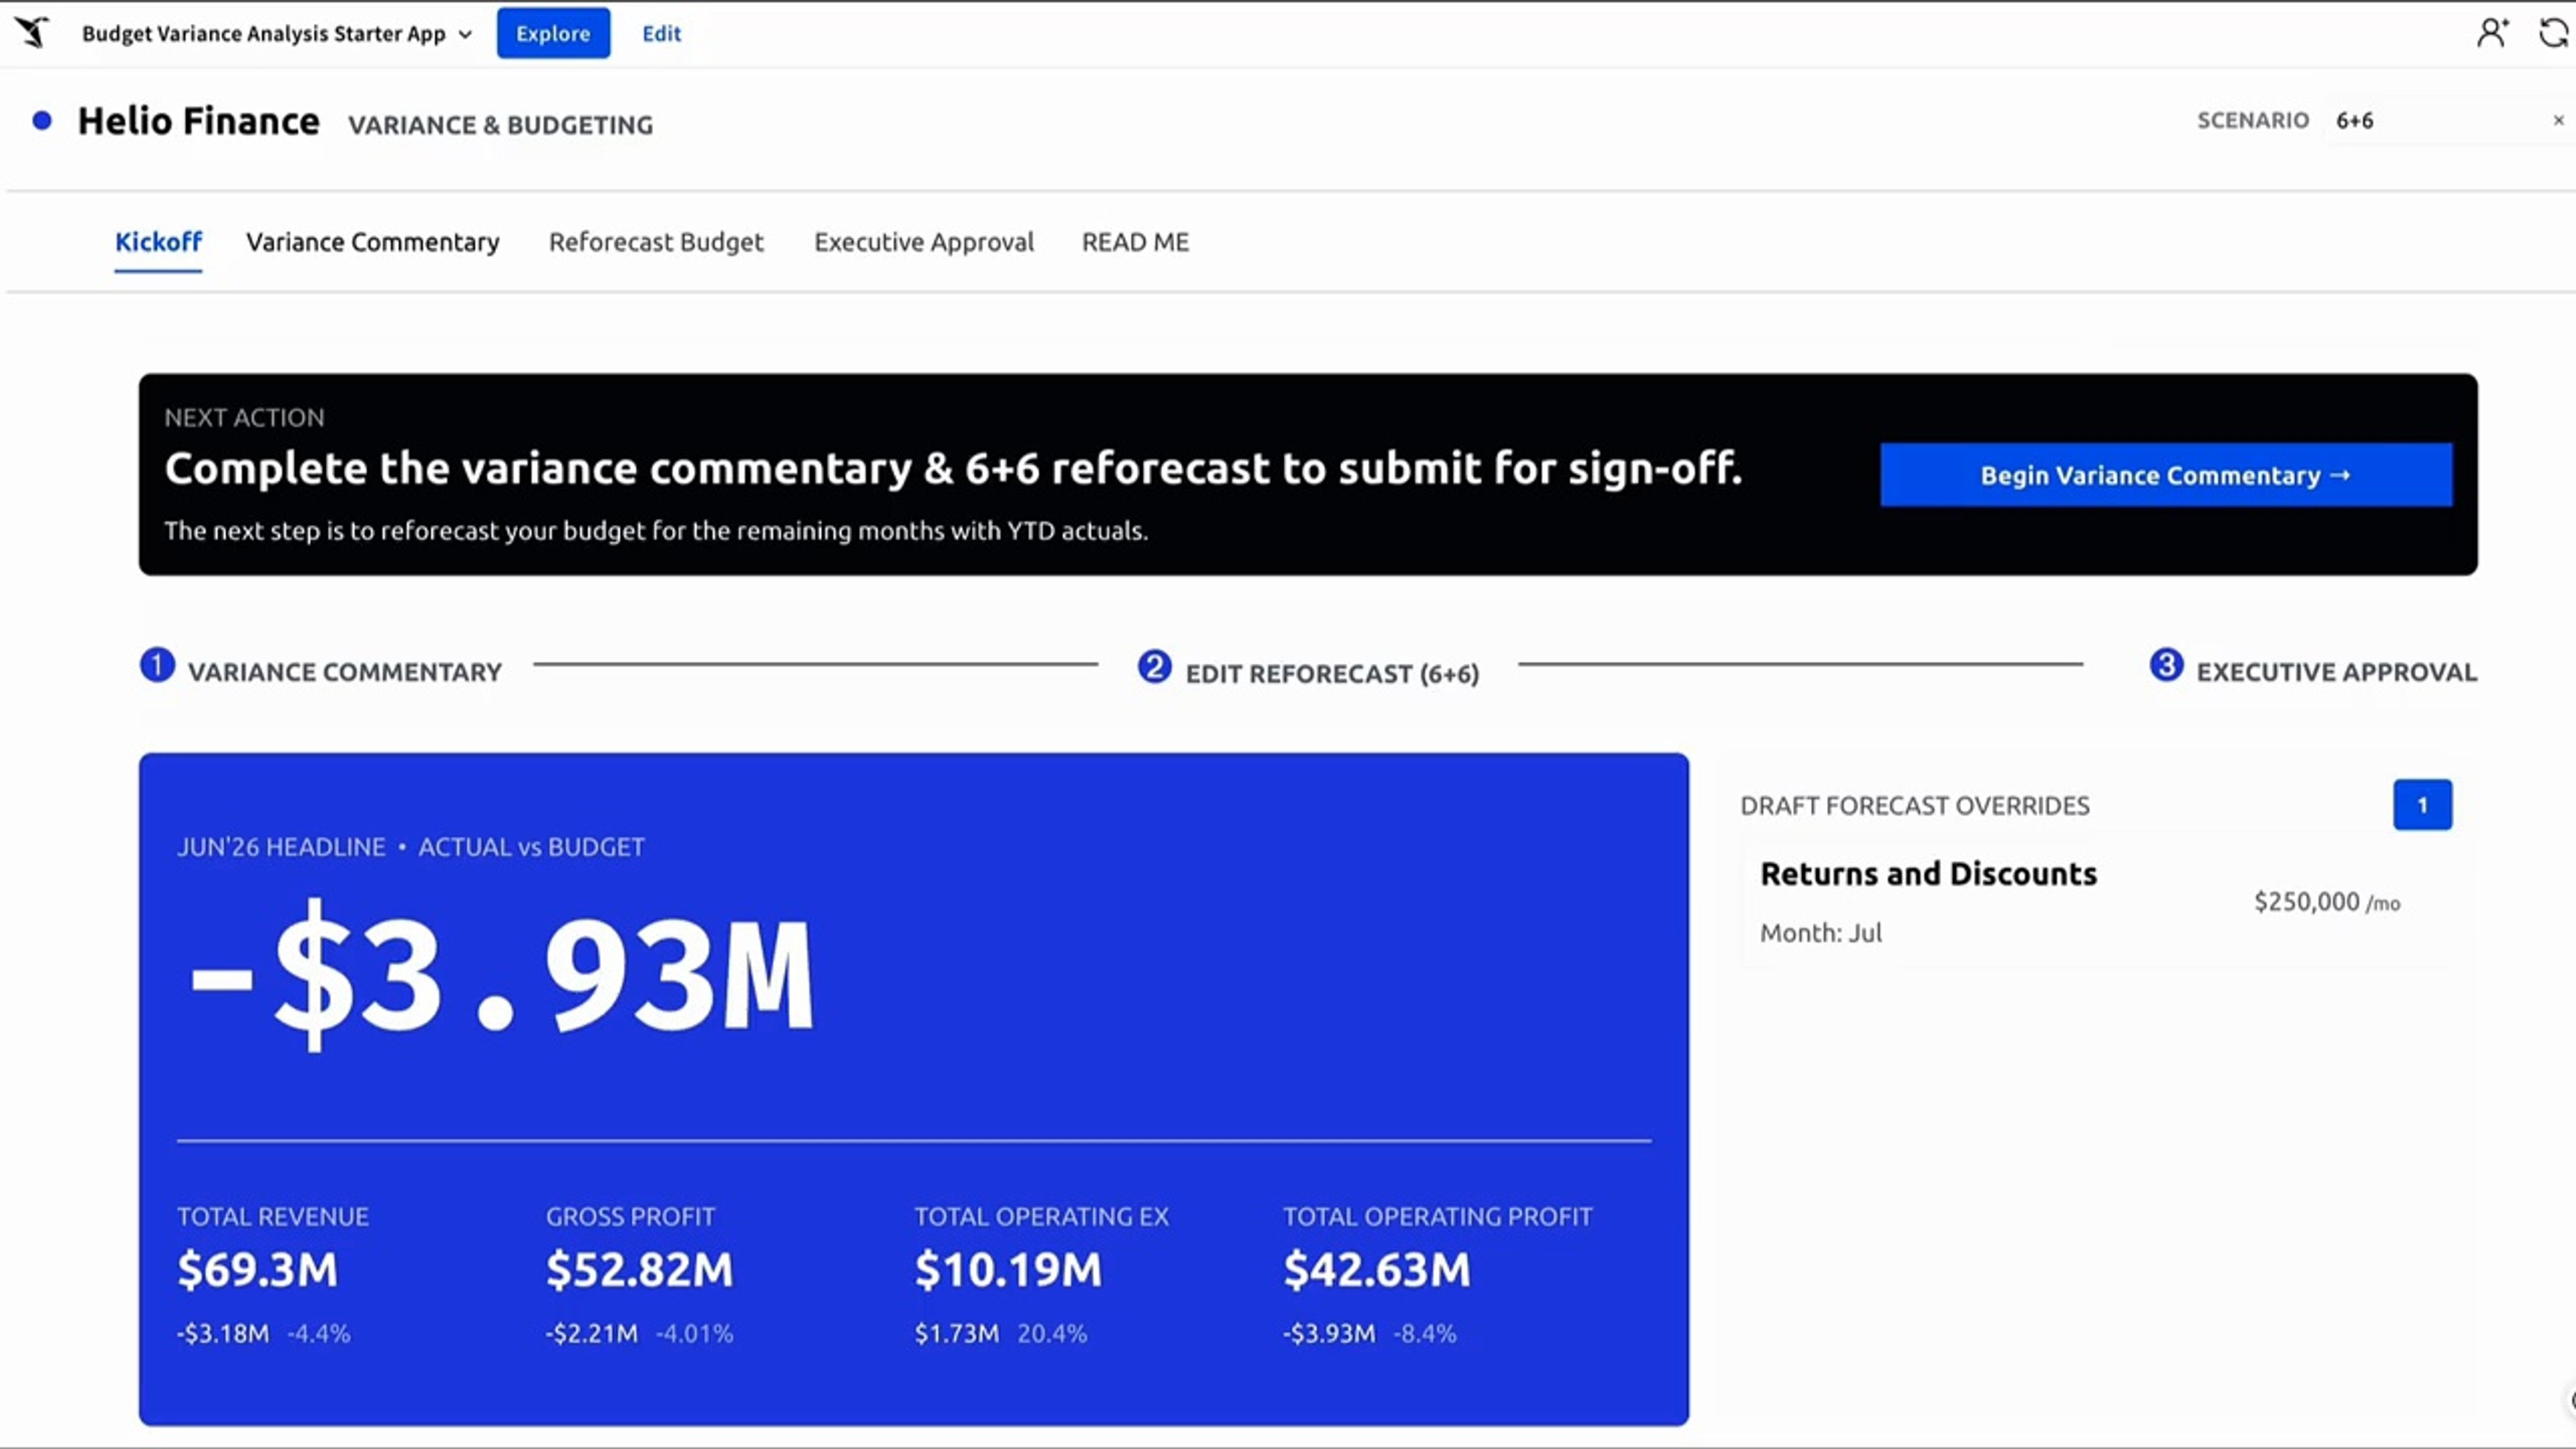The height and width of the screenshot is (1449, 2576).
Task: Open the Budget Variance Analysis Starter App dropdown
Action: [276, 34]
